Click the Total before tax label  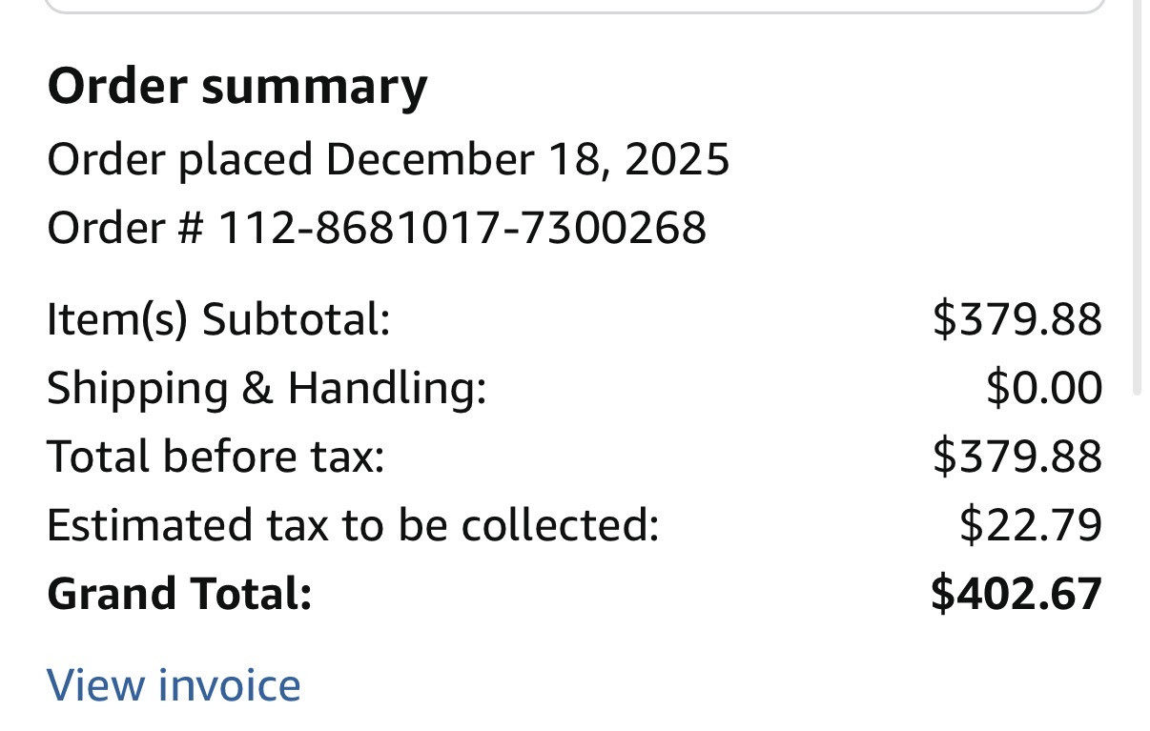click(x=216, y=457)
